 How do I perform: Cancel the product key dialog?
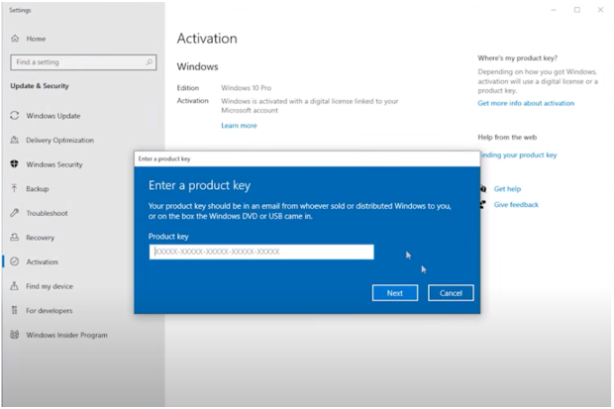coord(451,293)
